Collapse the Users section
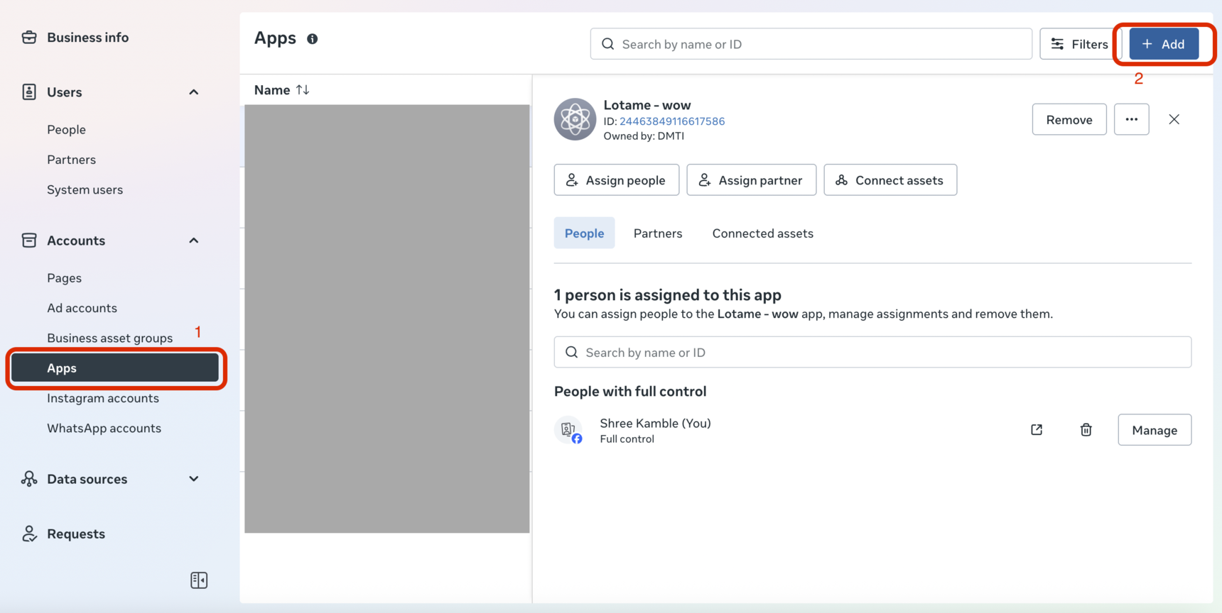 [193, 92]
